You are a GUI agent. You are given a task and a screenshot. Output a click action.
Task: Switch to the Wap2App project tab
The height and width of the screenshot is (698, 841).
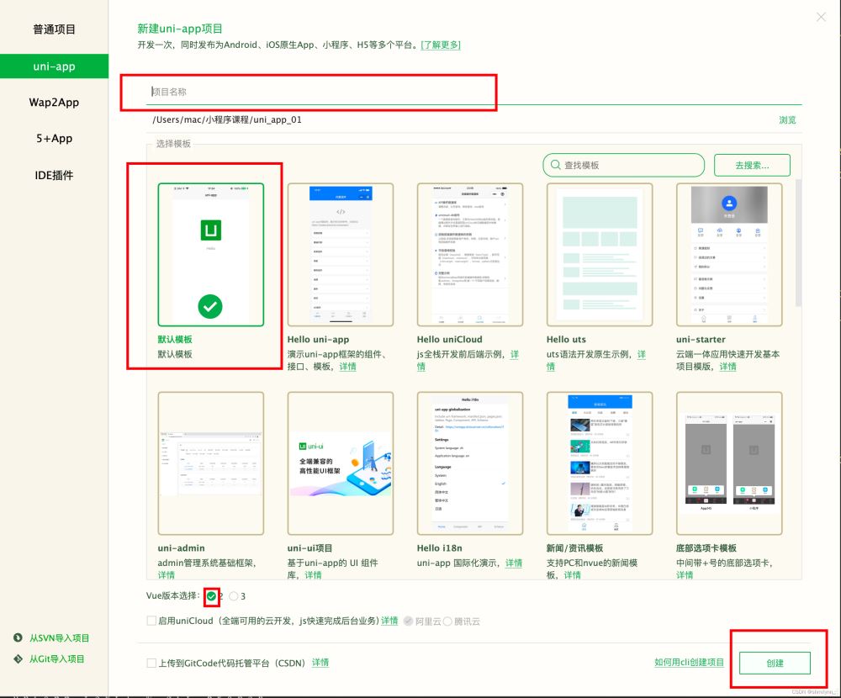coord(54,103)
